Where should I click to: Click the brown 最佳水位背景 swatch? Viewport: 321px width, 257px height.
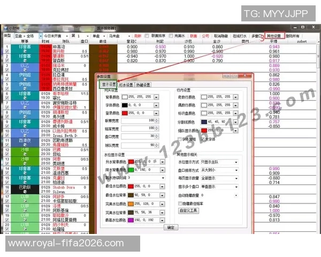tap(131, 195)
